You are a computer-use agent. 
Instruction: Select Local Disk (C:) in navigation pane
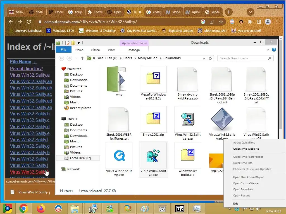(x=78, y=158)
